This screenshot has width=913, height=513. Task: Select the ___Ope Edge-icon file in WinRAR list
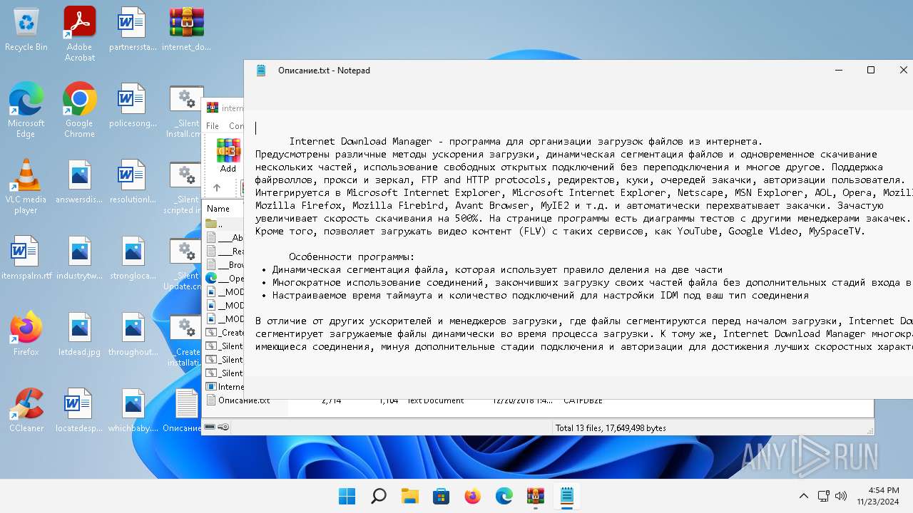coord(224,279)
